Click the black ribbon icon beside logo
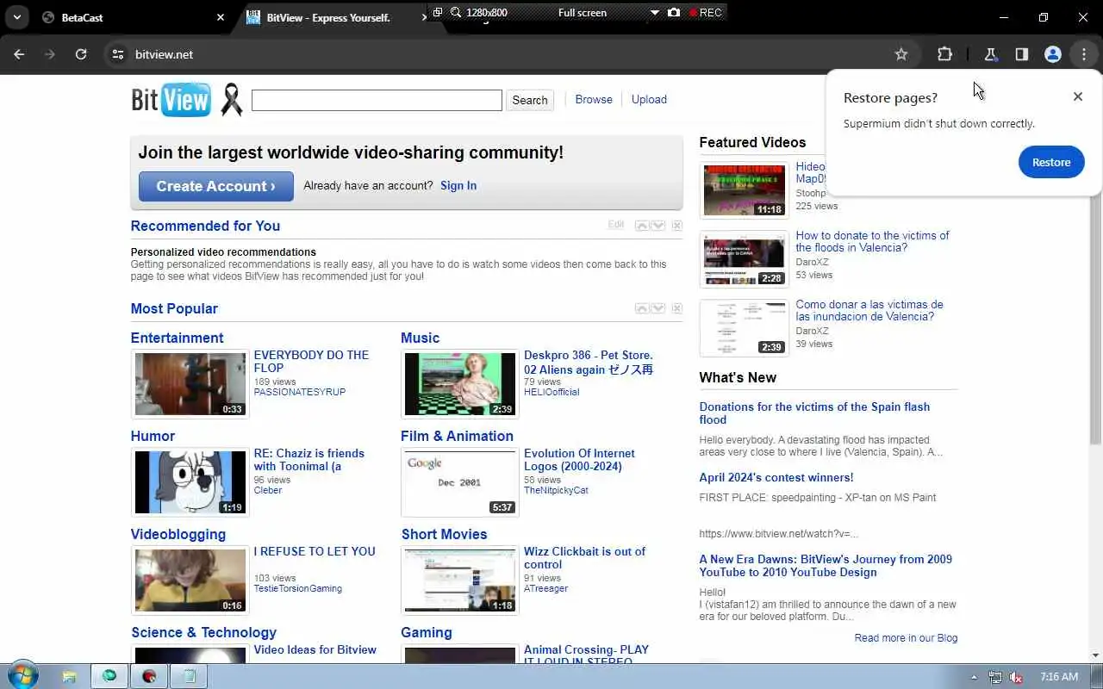 click(x=231, y=99)
